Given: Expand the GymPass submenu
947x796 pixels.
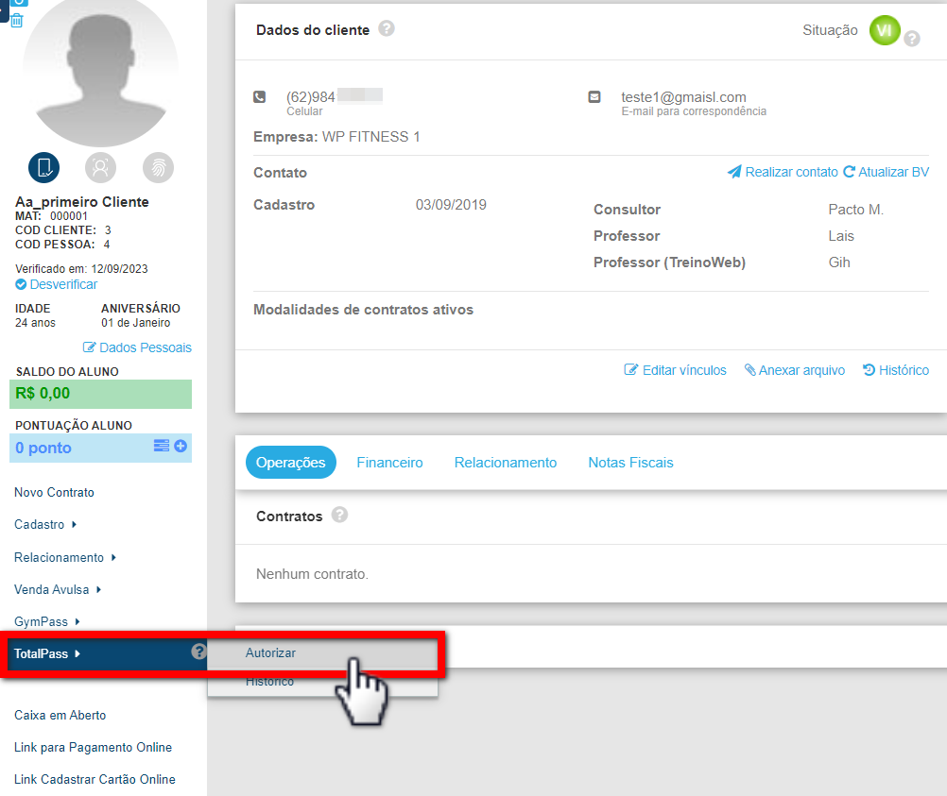Looking at the screenshot, I should [x=46, y=621].
